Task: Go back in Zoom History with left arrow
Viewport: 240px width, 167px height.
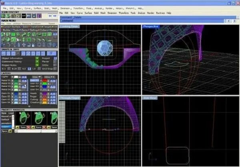Action: click(x=50, y=16)
